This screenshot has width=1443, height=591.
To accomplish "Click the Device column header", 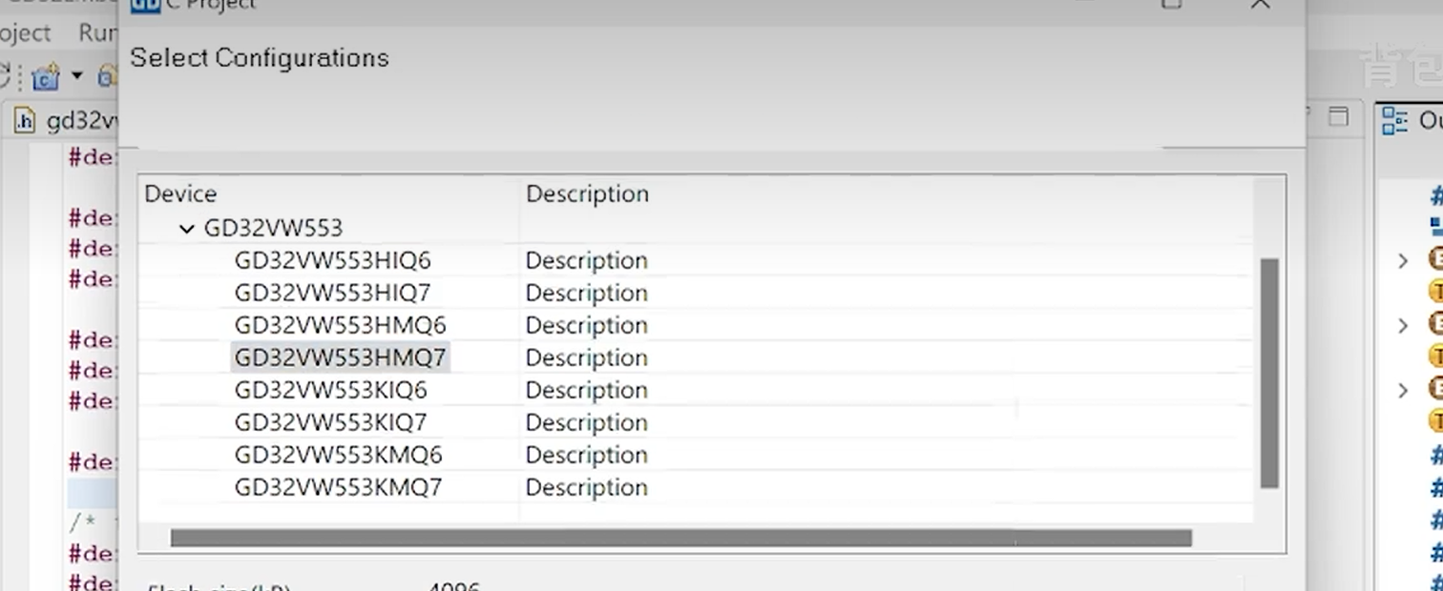I will pyautogui.click(x=180, y=194).
